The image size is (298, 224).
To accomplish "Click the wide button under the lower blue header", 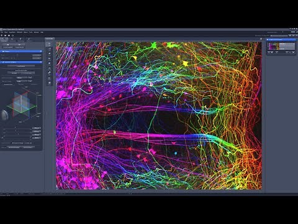I will pos(21,66).
